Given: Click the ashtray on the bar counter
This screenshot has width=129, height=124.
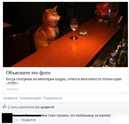Looking at the screenshot, I should coord(84,33).
